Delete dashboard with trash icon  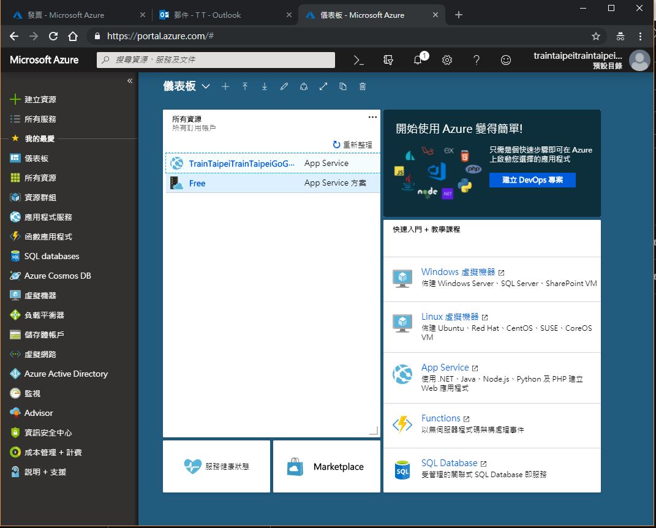[363, 86]
